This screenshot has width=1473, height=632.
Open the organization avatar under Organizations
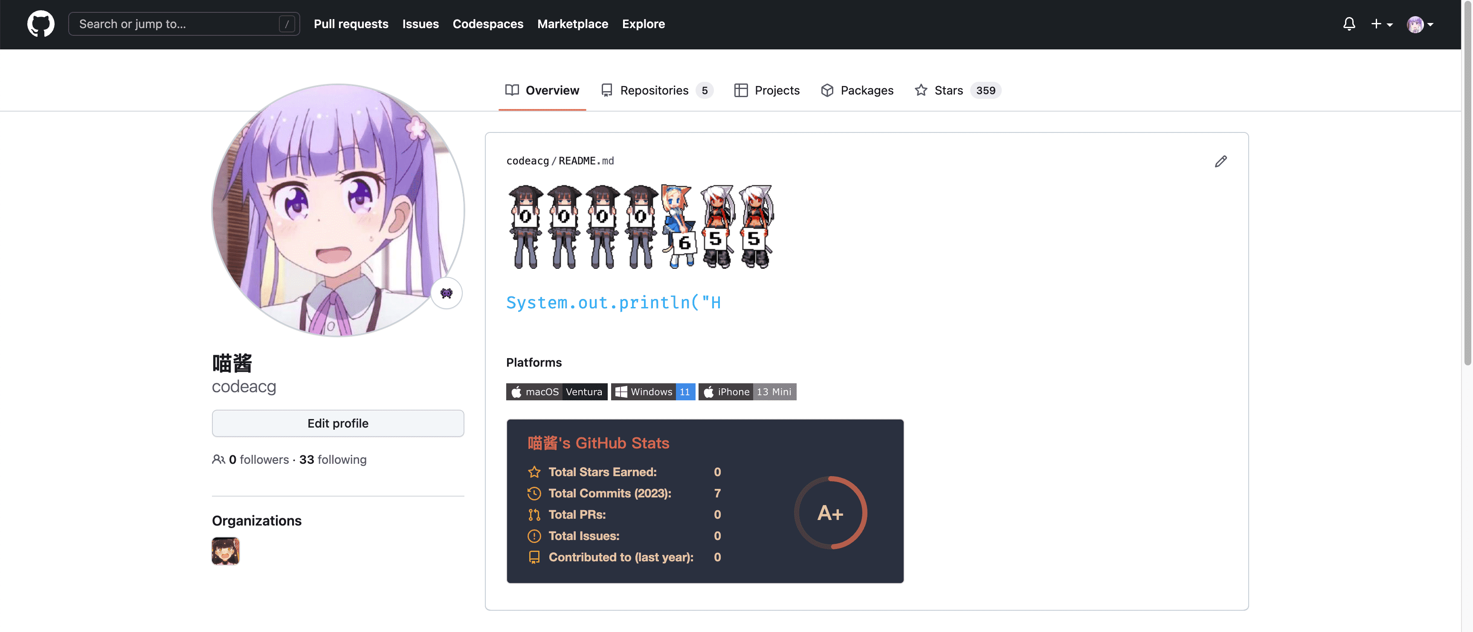coord(225,551)
